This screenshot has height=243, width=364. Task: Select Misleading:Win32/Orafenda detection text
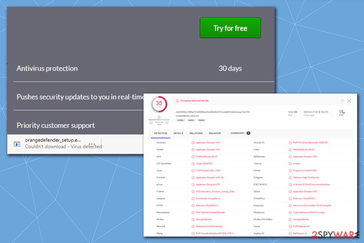[209, 226]
